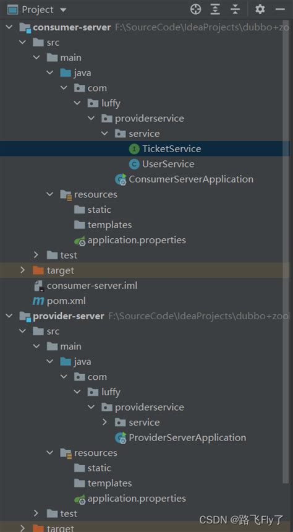Expand the consumer-server test folder

[x=36, y=255]
